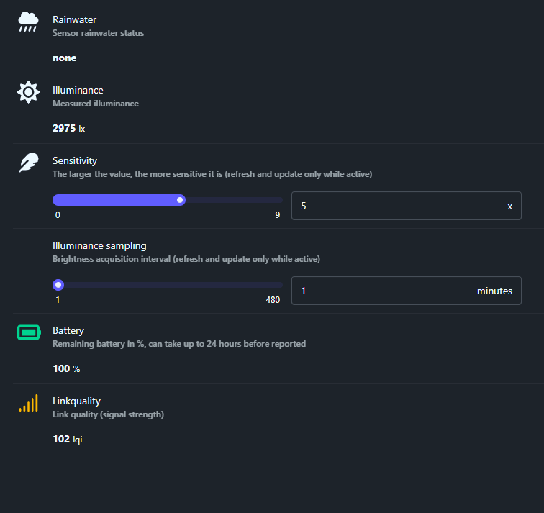
Task: Click the Sensitivity feather icon
Action: click(x=28, y=163)
